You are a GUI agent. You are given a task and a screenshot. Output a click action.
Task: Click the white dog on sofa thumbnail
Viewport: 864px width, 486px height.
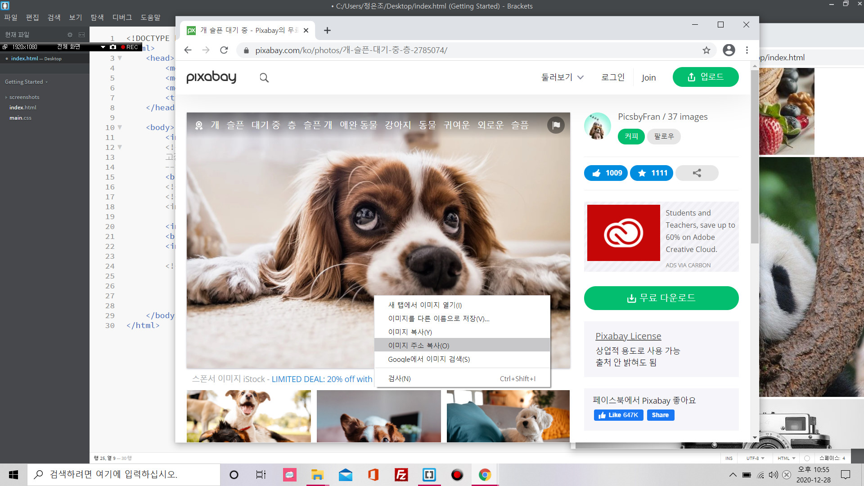[x=508, y=416]
